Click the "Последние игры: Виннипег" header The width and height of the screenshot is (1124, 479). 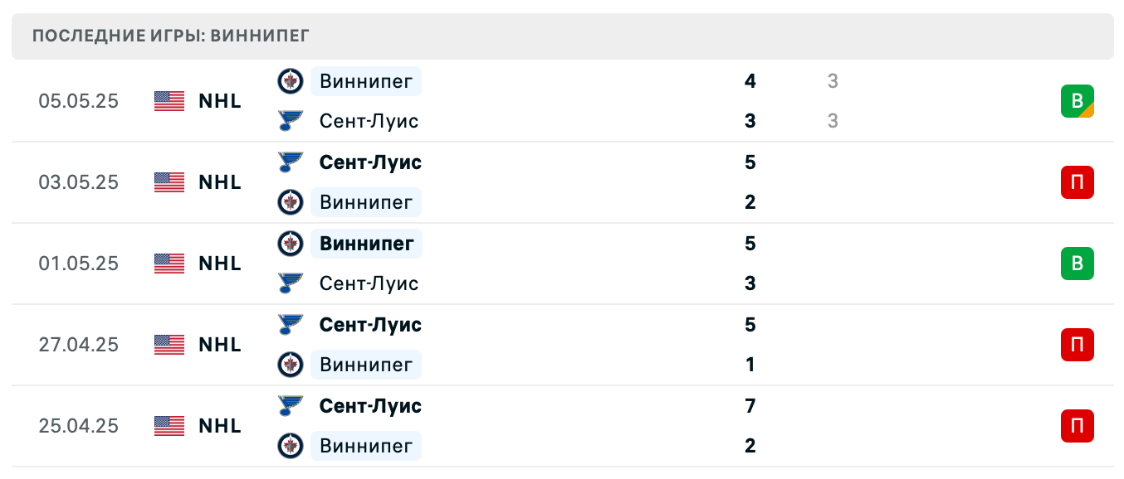click(171, 36)
